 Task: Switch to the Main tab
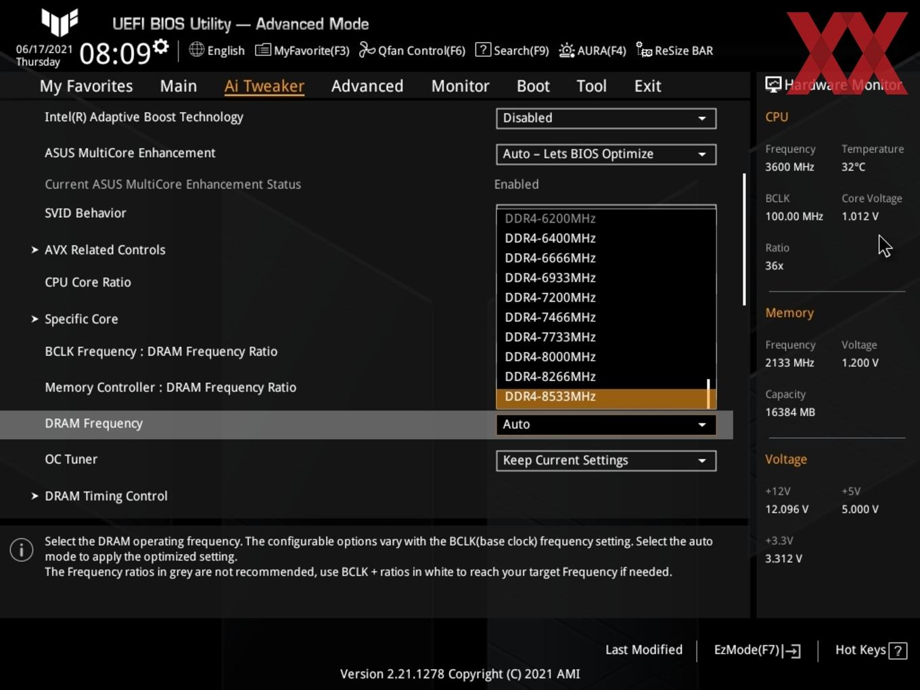(179, 86)
